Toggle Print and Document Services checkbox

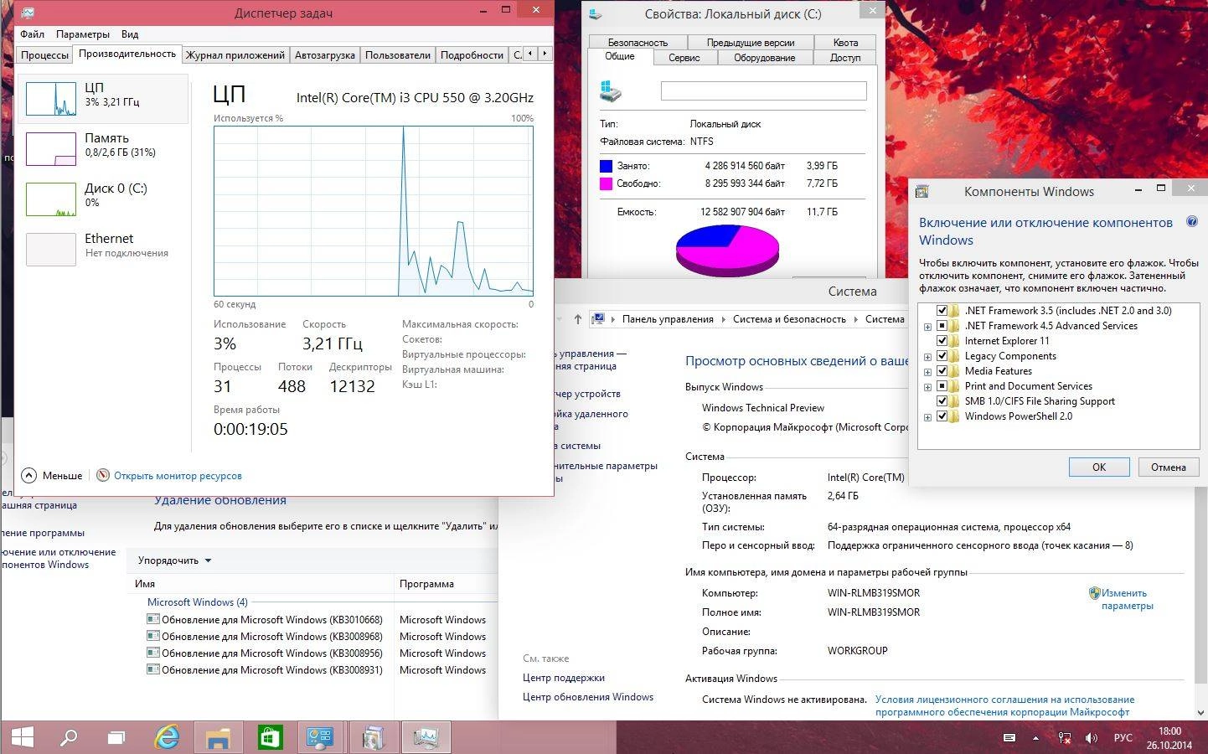[x=942, y=386]
